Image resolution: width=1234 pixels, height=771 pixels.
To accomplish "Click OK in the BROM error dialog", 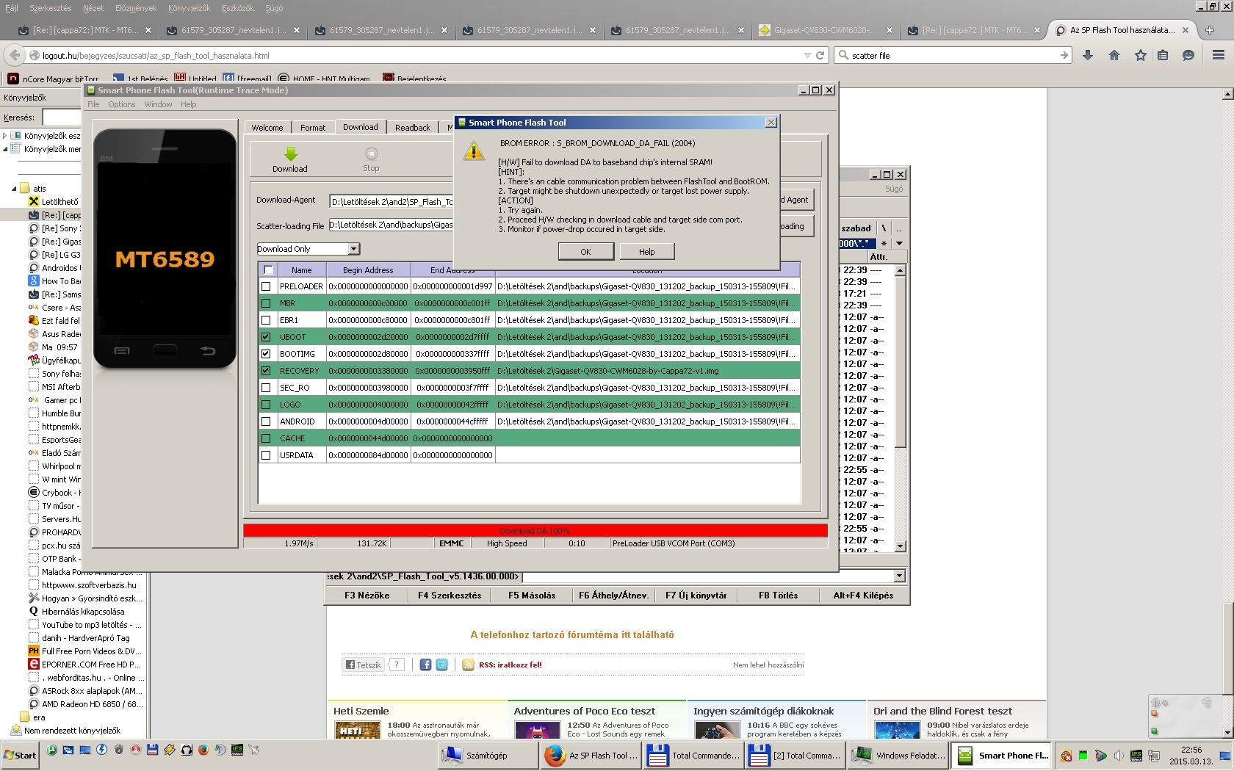I will [x=585, y=252].
